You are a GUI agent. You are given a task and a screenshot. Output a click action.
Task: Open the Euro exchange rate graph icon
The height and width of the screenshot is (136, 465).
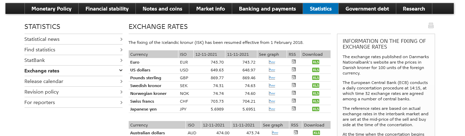(x=272, y=62)
